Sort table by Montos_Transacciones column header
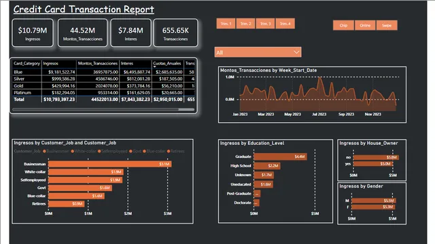Screen dimensions: 435x244 (x=98, y=63)
